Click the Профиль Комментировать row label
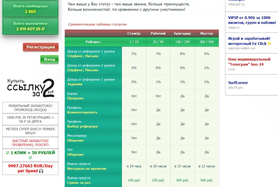 pos(93,110)
